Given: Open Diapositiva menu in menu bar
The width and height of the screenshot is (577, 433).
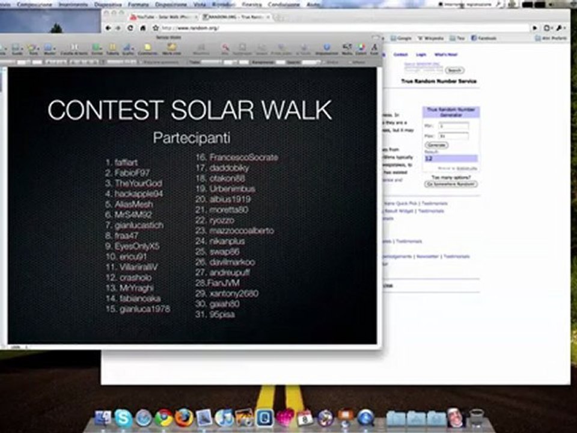Looking at the screenshot, I should tap(108, 4).
